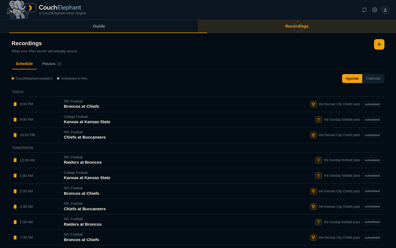Screen dimensions: 396x248
Task: Click orange marker beside 12:30 AM
Action: point(15,160)
